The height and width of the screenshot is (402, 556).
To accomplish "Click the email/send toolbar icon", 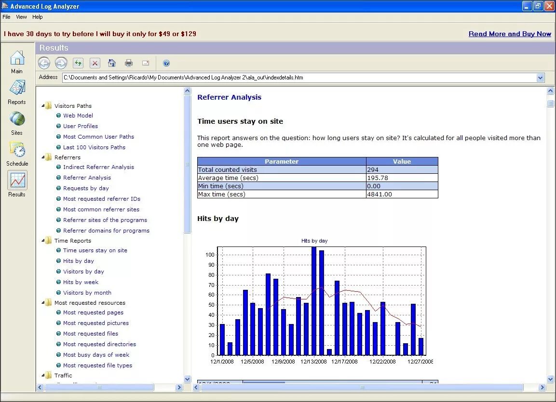I will pyautogui.click(x=145, y=64).
